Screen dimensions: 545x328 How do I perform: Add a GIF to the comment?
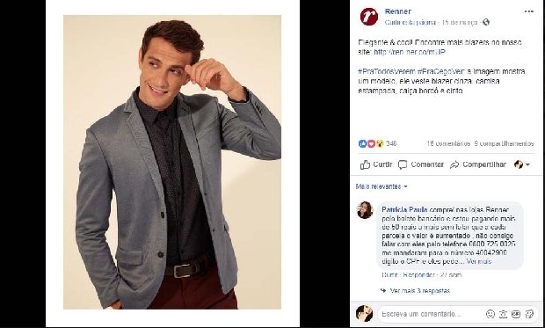click(x=516, y=314)
